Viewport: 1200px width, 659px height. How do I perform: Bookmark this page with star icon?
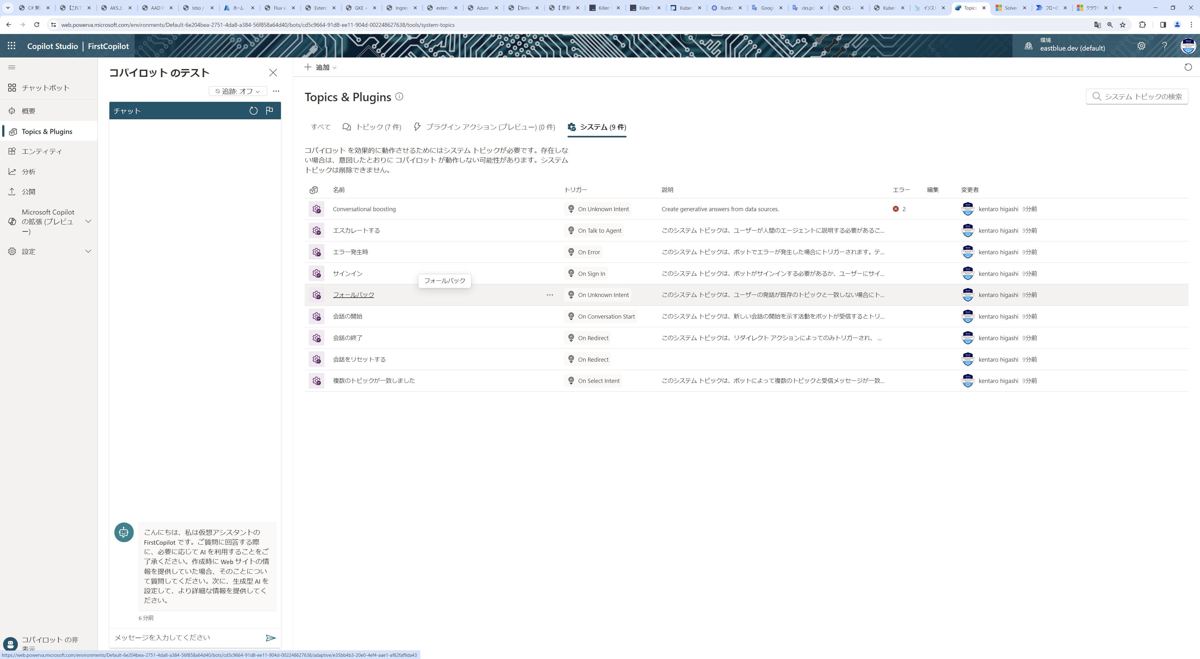1123,25
